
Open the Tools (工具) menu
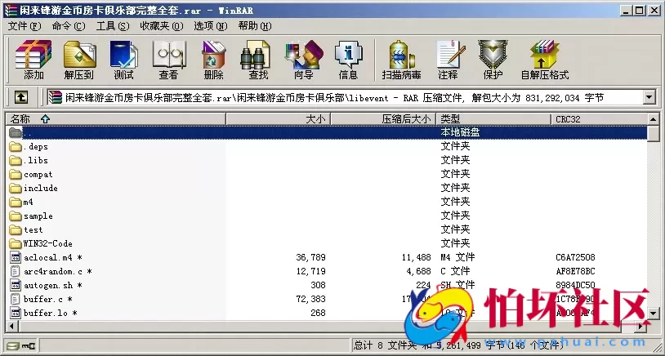[113, 26]
